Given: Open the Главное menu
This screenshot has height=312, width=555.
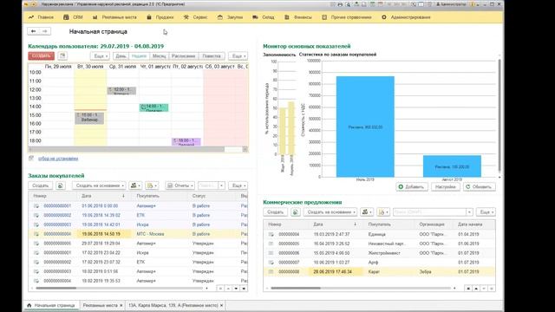Looking at the screenshot, I should [41, 17].
